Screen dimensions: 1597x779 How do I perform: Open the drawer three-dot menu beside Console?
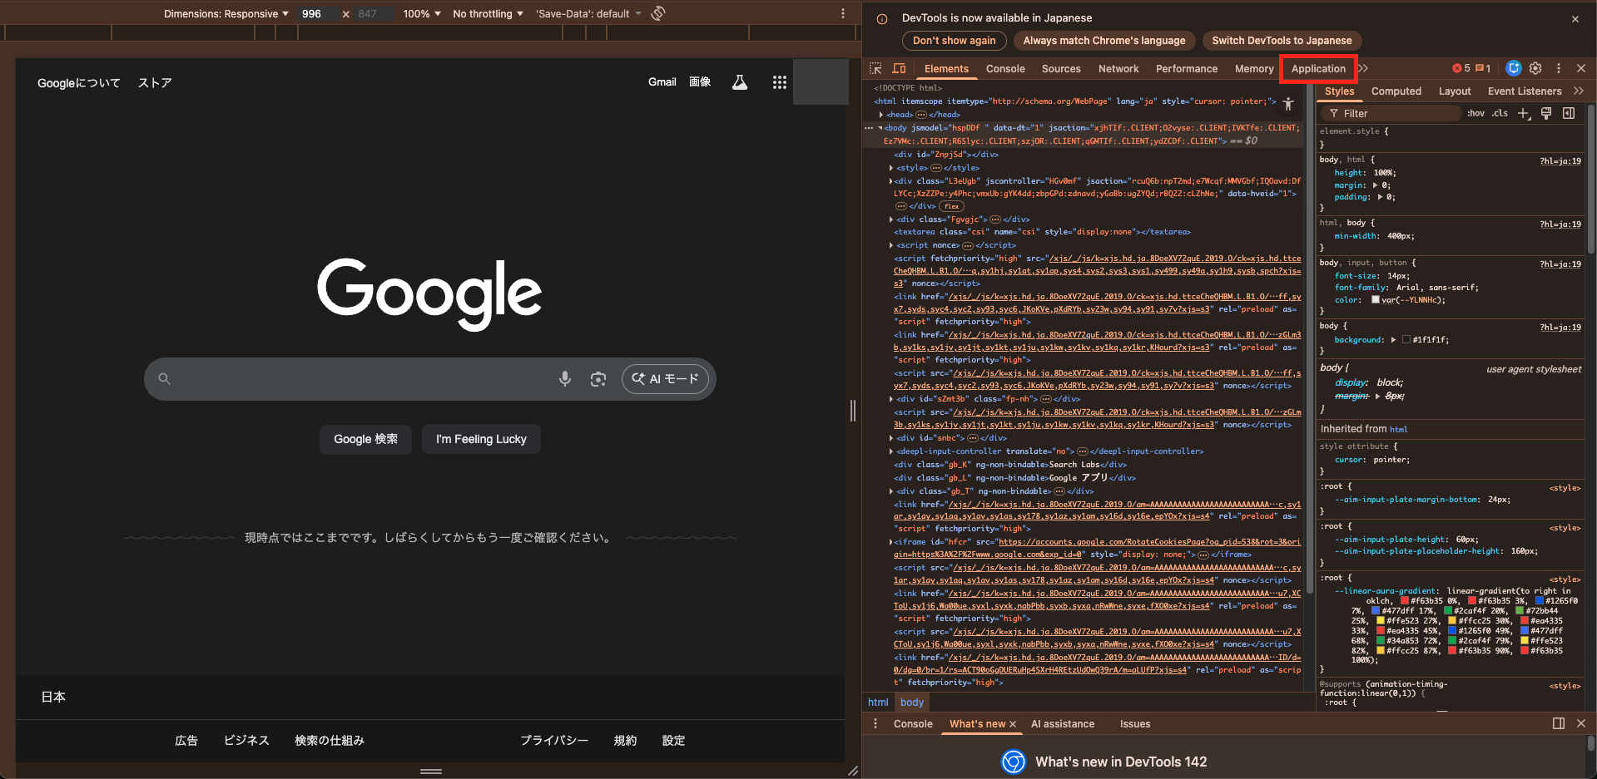click(x=875, y=723)
